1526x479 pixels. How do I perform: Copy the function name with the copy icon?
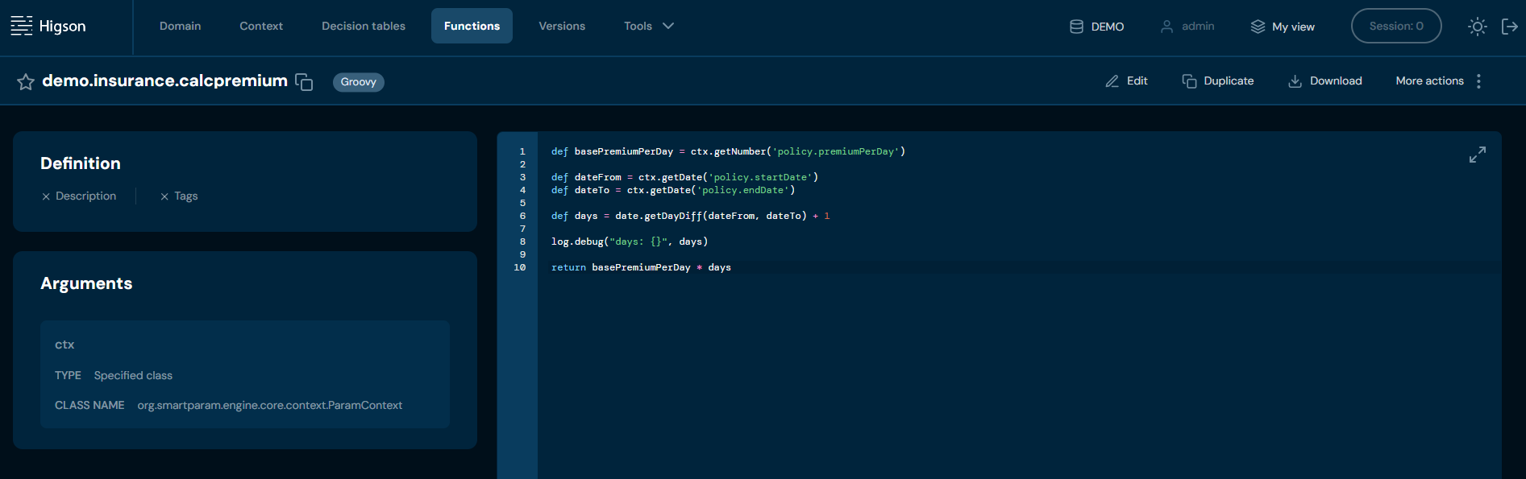(x=304, y=81)
